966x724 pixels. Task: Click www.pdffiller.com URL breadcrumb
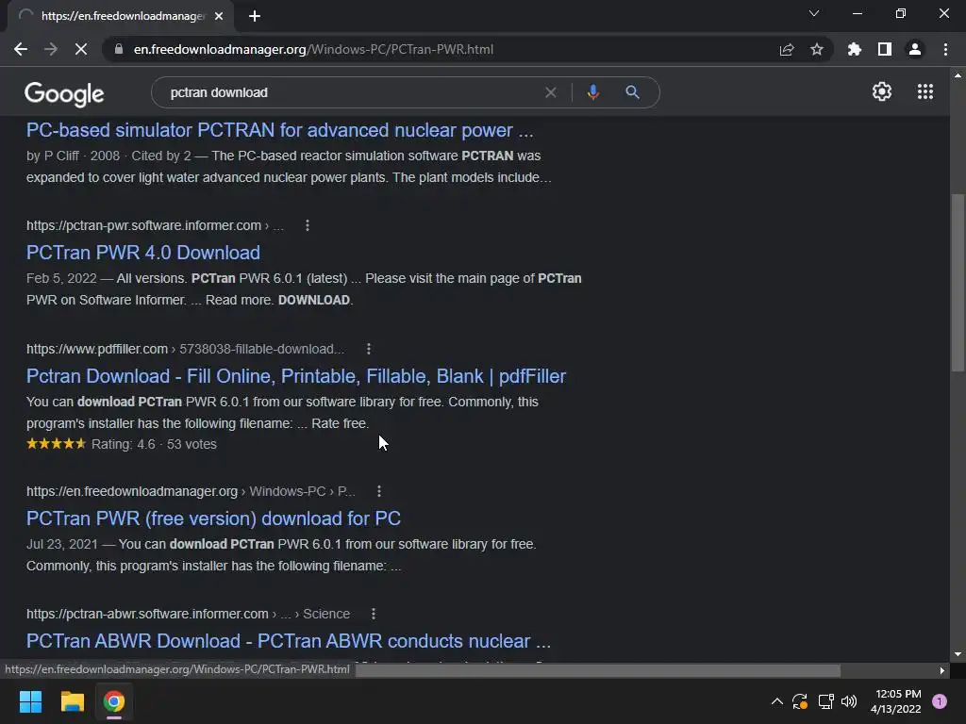pos(186,349)
